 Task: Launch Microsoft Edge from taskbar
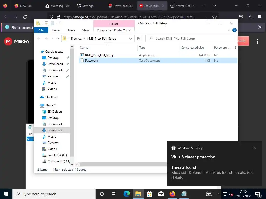(x=127, y=194)
